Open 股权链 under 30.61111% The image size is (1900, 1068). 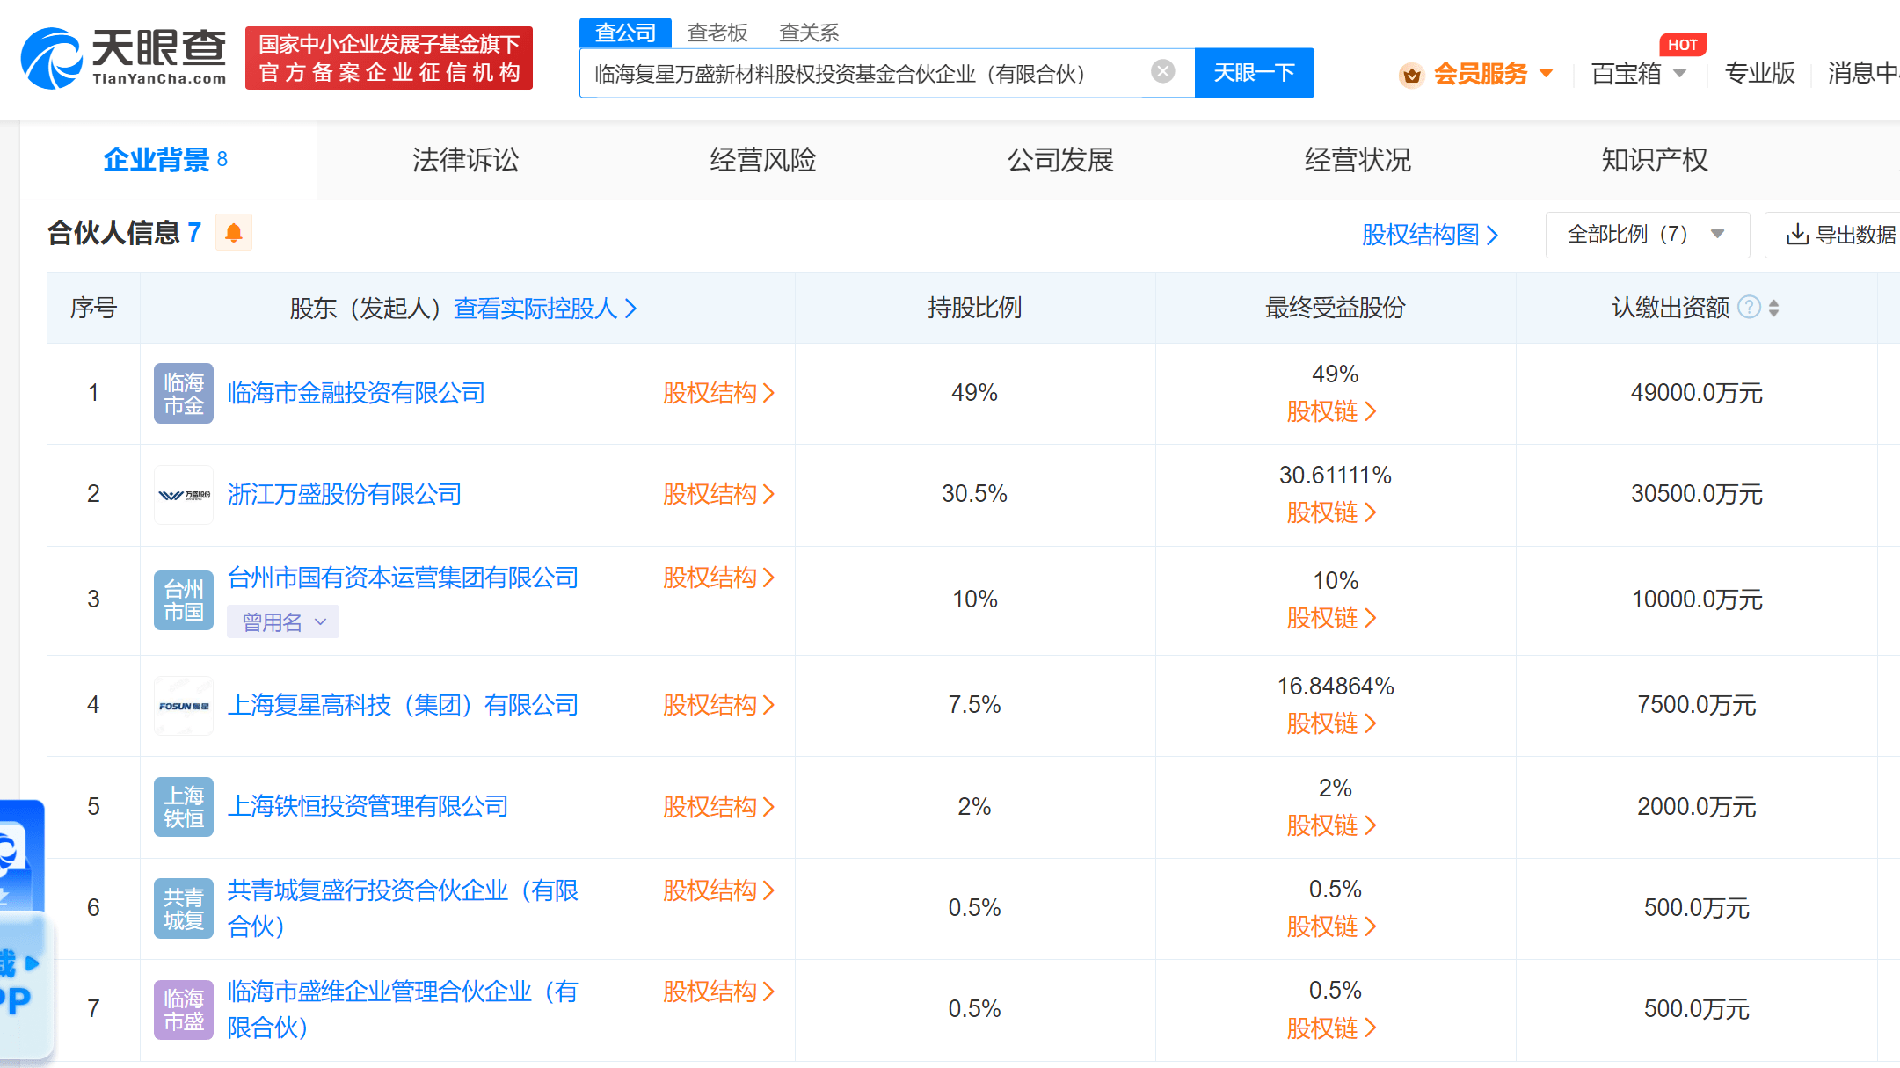pos(1331,512)
